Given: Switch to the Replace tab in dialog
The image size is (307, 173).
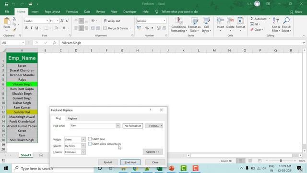Looking at the screenshot, I should point(72,119).
